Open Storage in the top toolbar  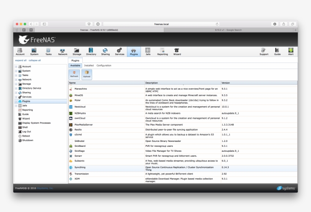tap(77, 52)
